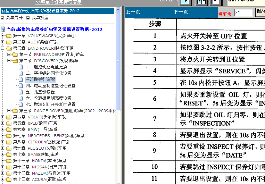The image size is (265, 184).
Task: Expand the 第九章 PEUGEOT node
Action: 2,148
